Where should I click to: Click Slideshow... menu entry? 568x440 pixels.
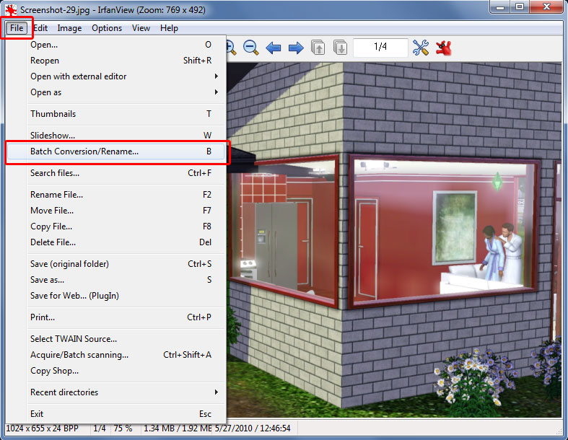(x=53, y=136)
